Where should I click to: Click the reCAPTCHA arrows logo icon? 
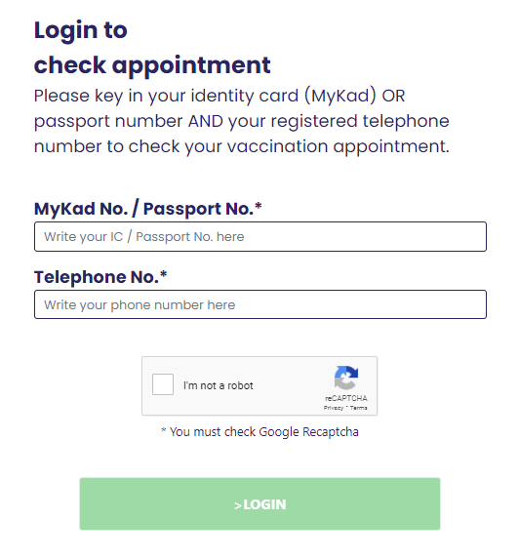[345, 378]
